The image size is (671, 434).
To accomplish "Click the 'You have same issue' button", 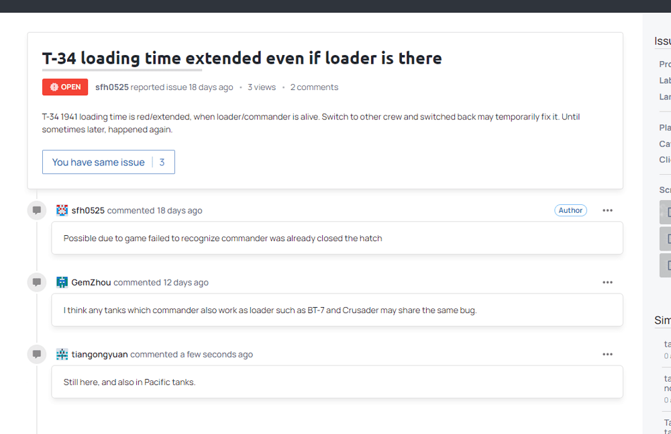I will pos(109,162).
